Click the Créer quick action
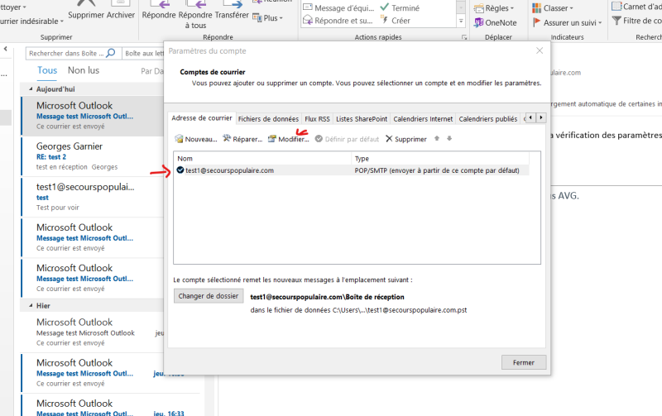This screenshot has width=662, height=416. [x=396, y=20]
